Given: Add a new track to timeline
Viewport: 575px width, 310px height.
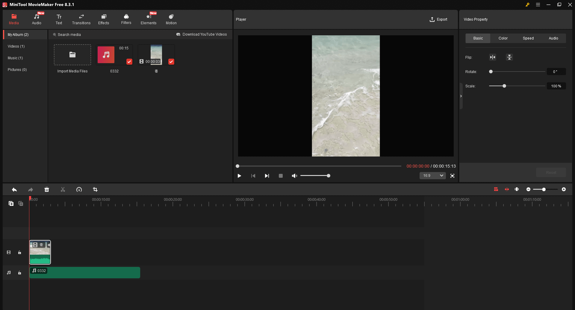Looking at the screenshot, I should [x=11, y=203].
